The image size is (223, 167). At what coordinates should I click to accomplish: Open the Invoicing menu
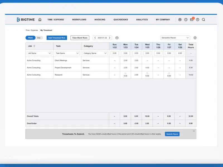100,19
